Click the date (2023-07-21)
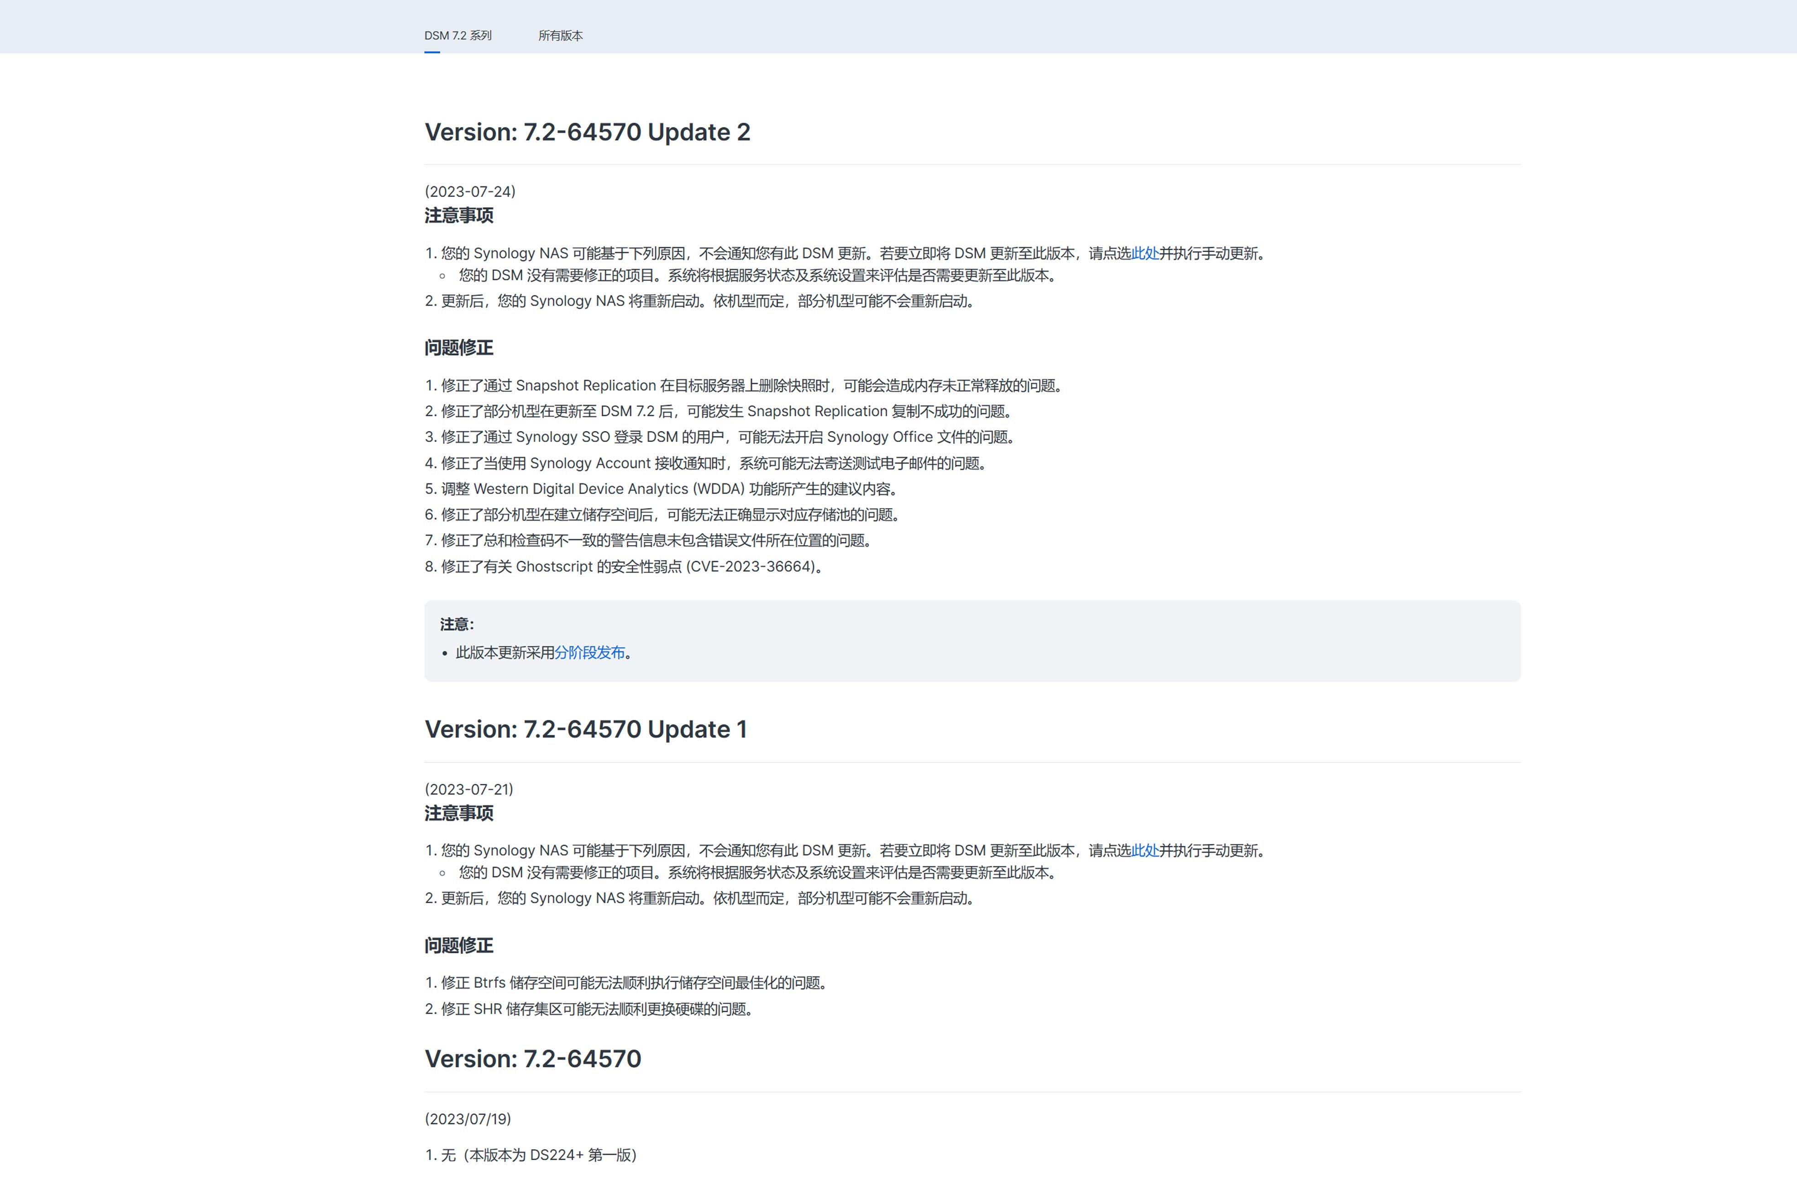The image size is (1797, 1198). (468, 789)
